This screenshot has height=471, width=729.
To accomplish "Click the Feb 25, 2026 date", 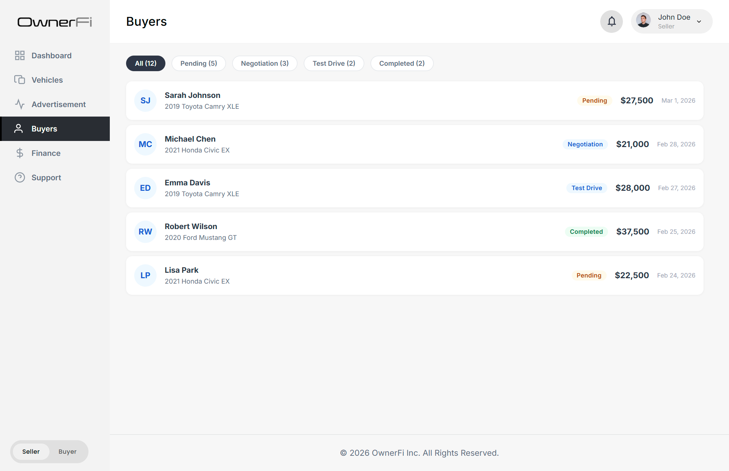I will (x=676, y=232).
